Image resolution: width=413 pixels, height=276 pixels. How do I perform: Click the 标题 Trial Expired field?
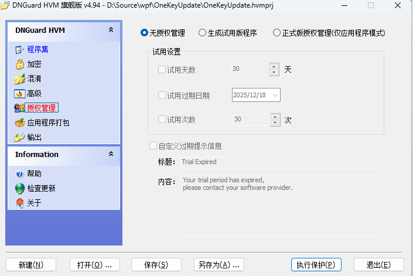click(x=279, y=162)
